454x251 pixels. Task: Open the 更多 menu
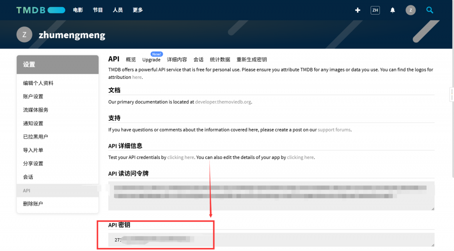[138, 10]
